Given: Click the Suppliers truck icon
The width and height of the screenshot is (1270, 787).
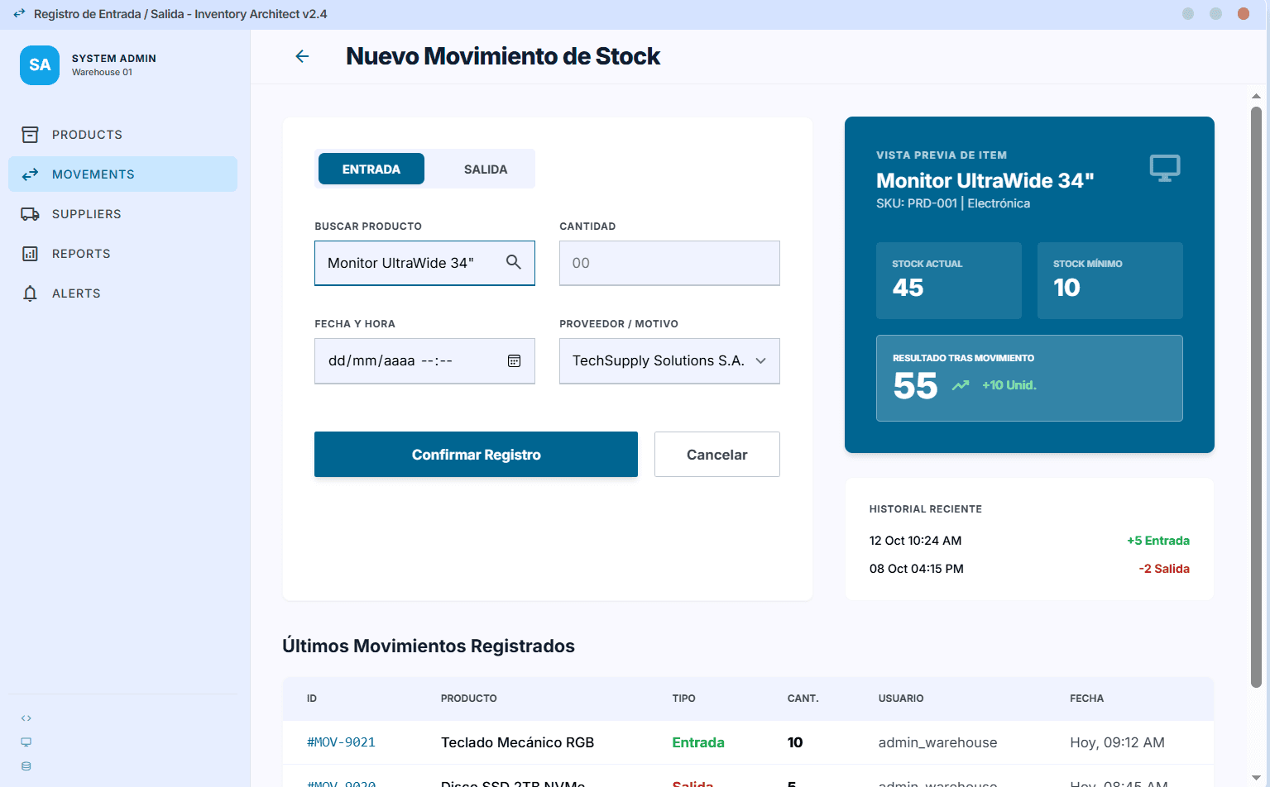Looking at the screenshot, I should [30, 214].
